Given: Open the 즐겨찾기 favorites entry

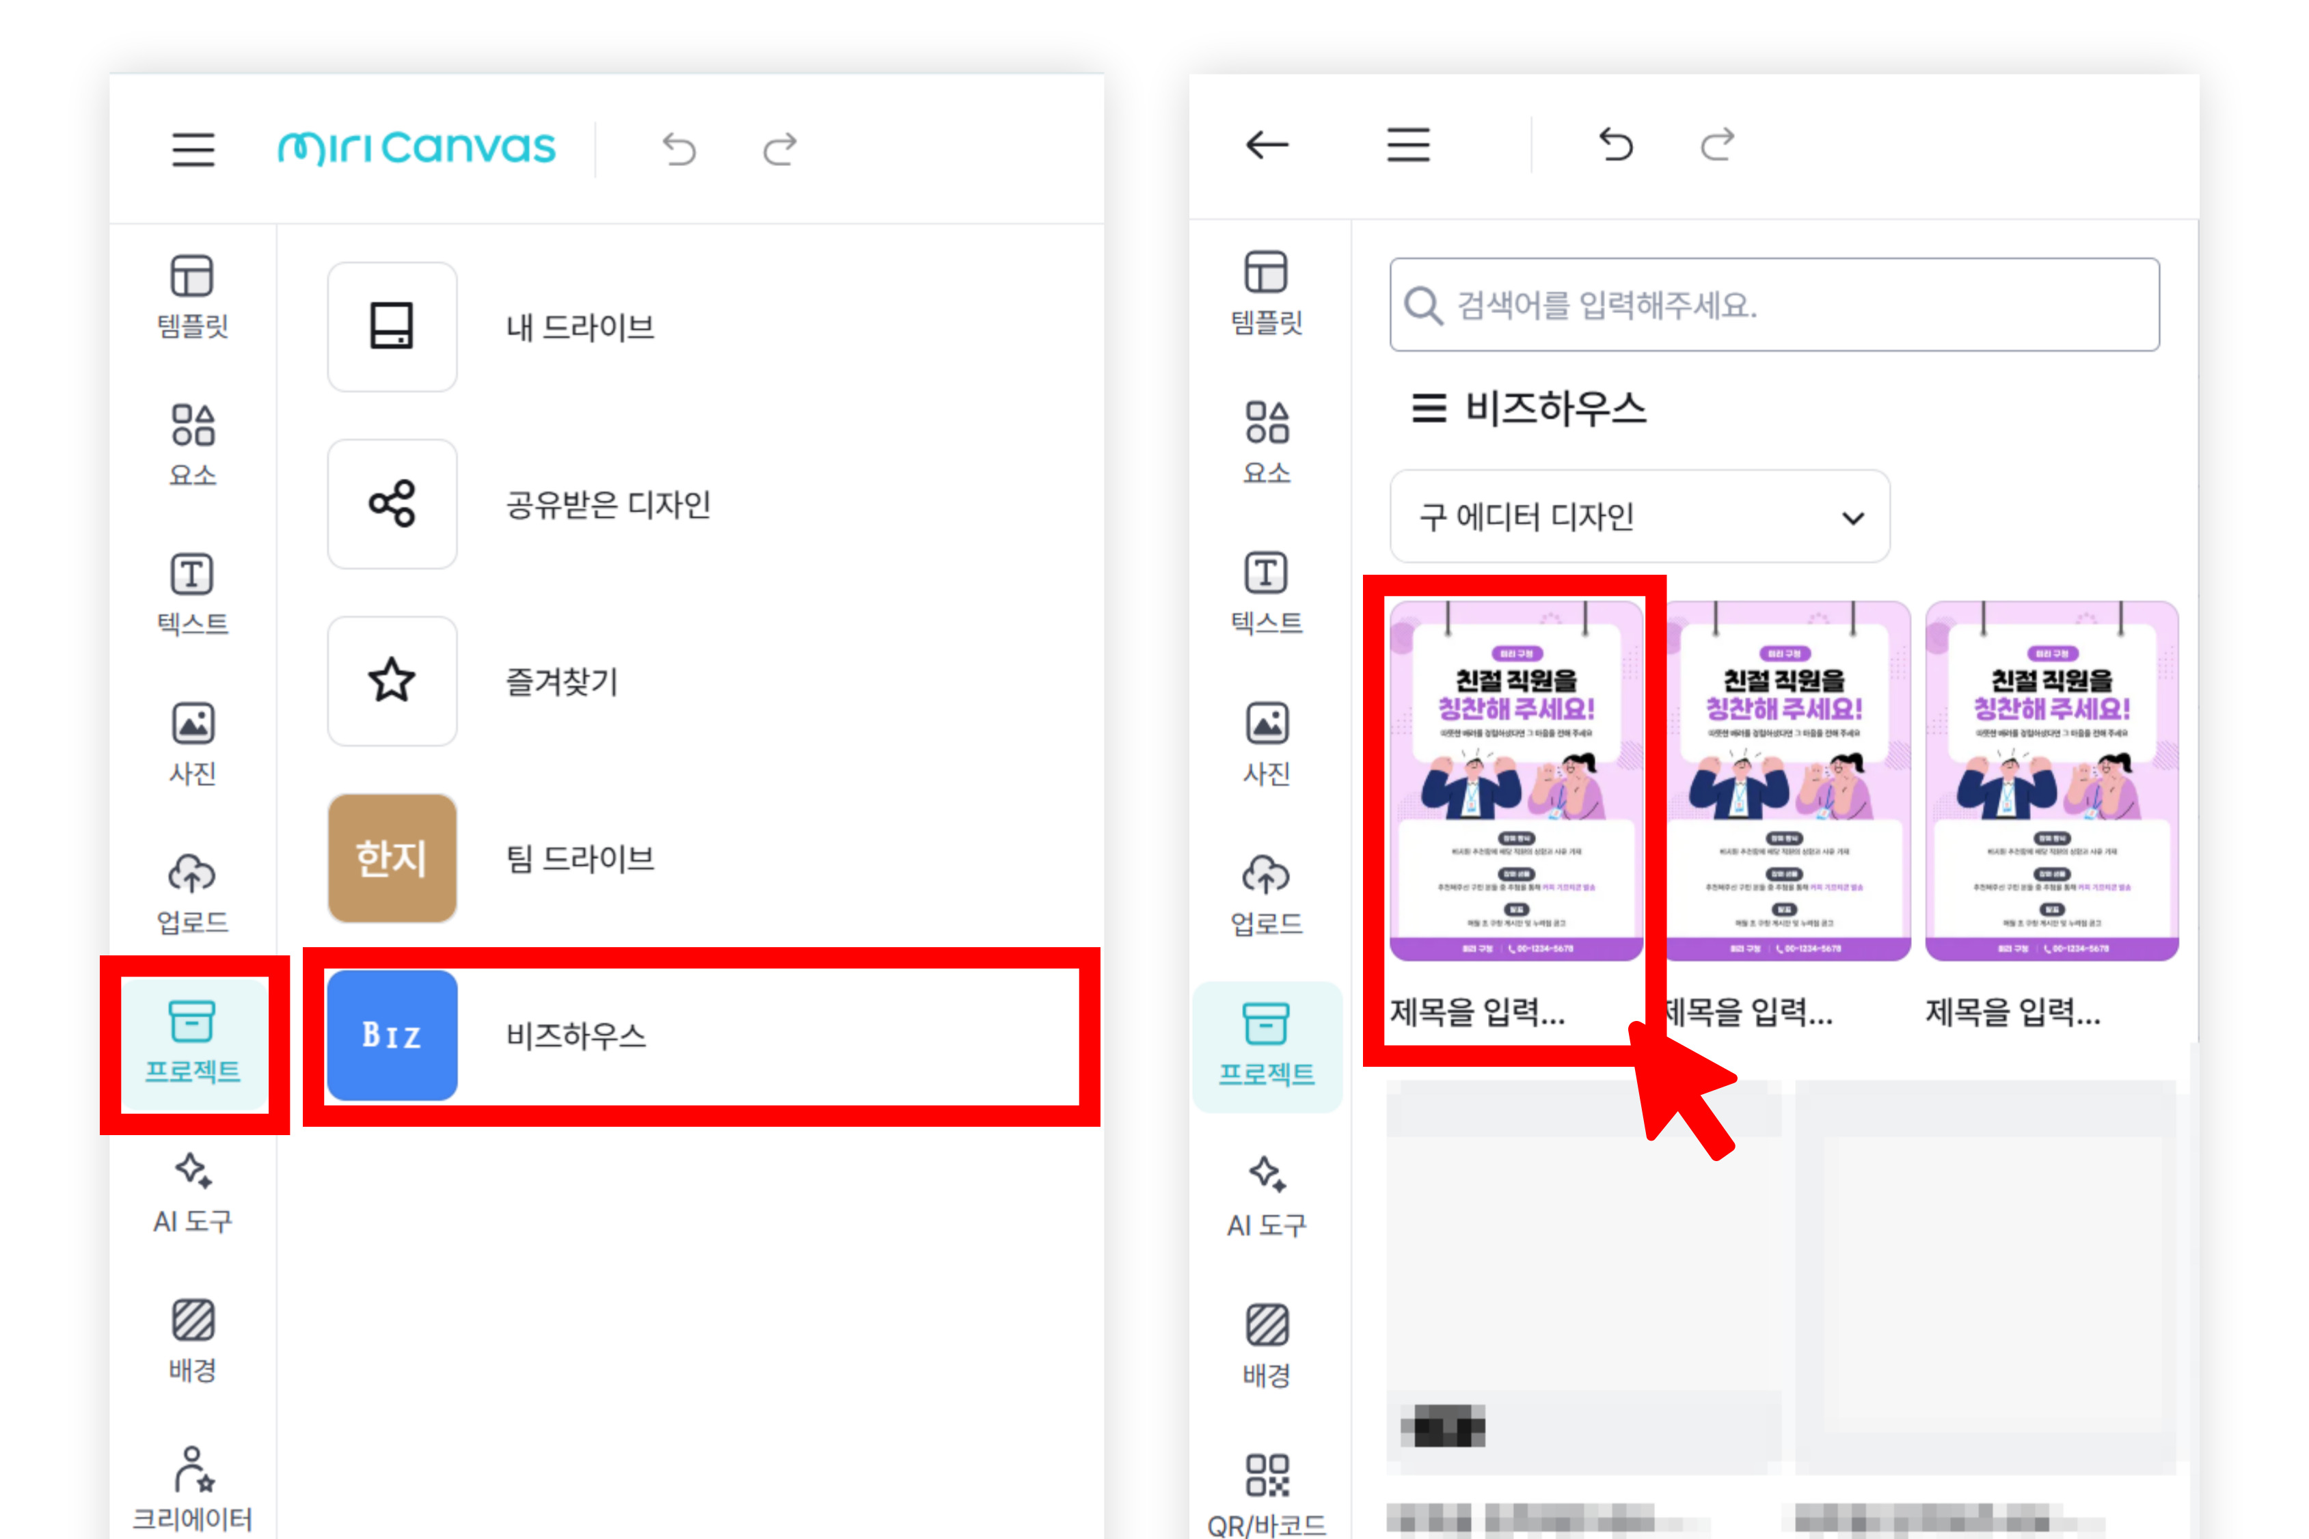Looking at the screenshot, I should pyautogui.click(x=562, y=681).
